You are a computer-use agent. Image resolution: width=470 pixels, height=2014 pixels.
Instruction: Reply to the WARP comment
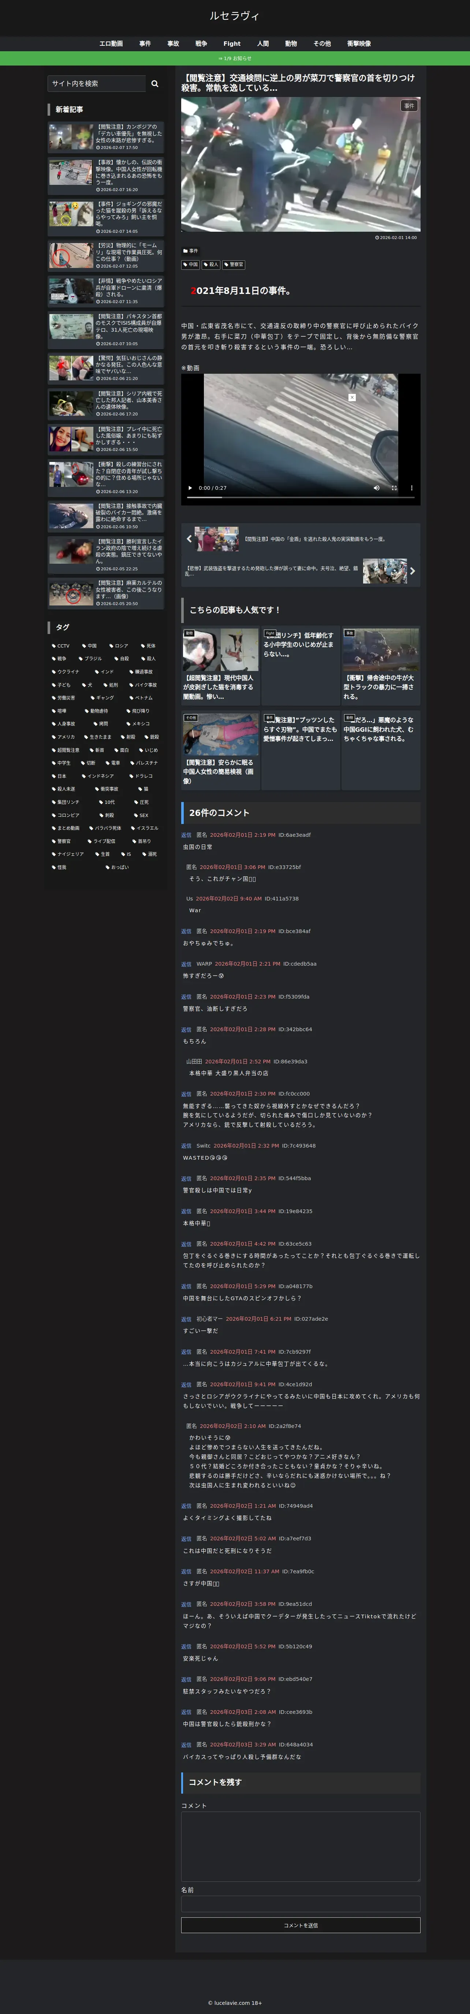coord(186,964)
